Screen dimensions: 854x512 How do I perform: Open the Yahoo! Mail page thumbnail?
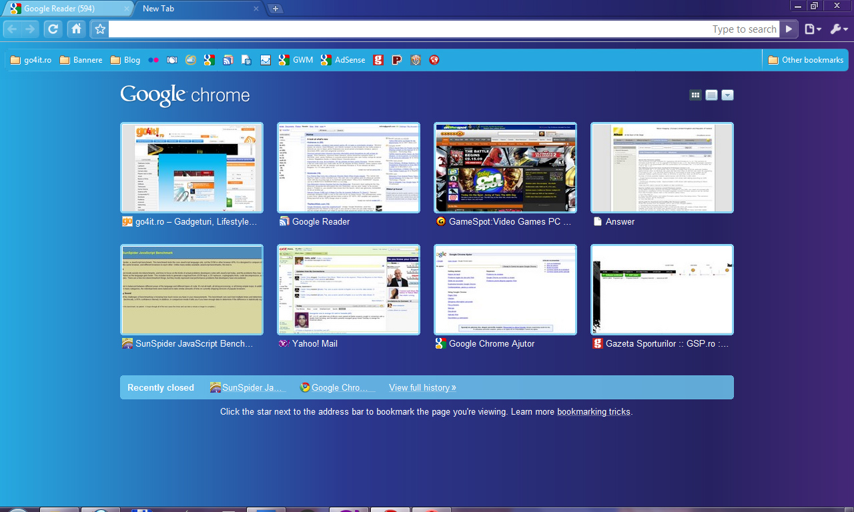[349, 289]
